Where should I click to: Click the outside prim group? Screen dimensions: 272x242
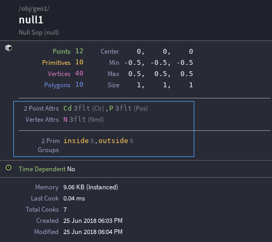113,140
